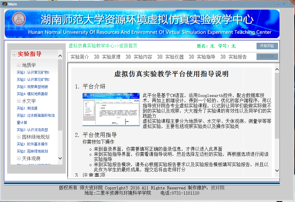Open 实验3:认识河流类型
The height and width of the screenshot is (202, 295).
pyautogui.click(x=32, y=130)
